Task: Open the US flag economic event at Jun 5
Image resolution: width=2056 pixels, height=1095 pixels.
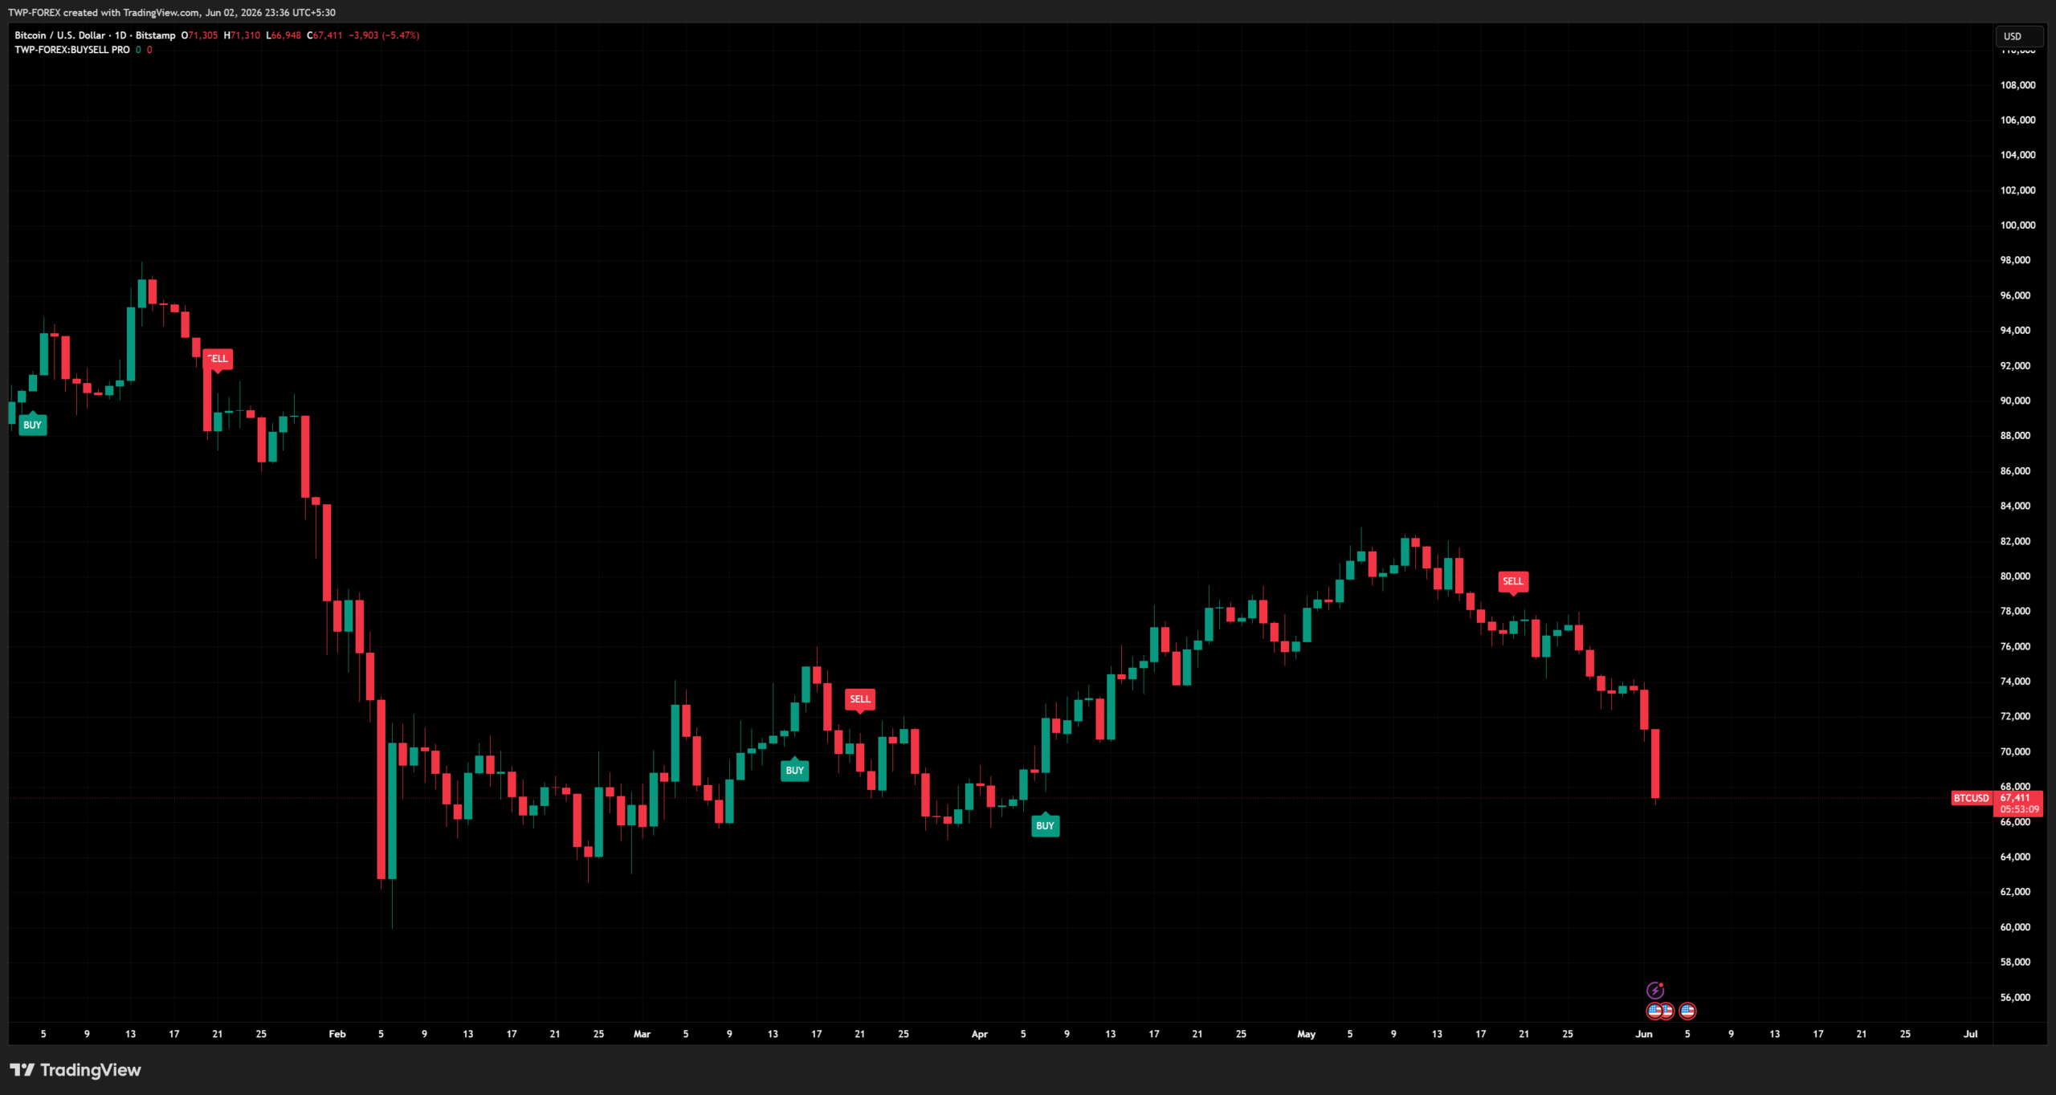Action: [x=1687, y=1011]
